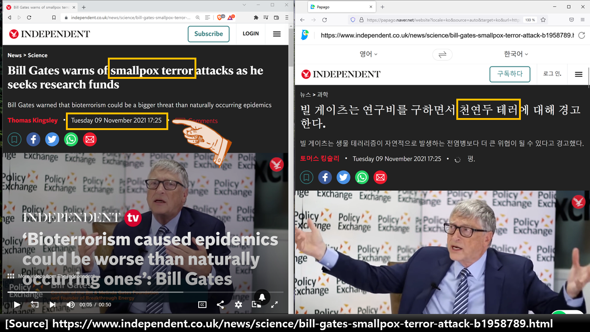Share article by email in left window

coord(90,139)
